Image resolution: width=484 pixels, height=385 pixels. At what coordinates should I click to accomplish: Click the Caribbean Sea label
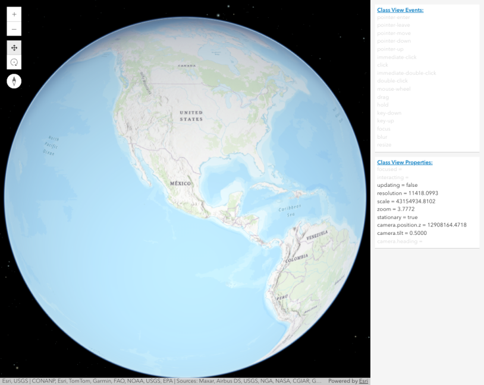click(x=291, y=211)
